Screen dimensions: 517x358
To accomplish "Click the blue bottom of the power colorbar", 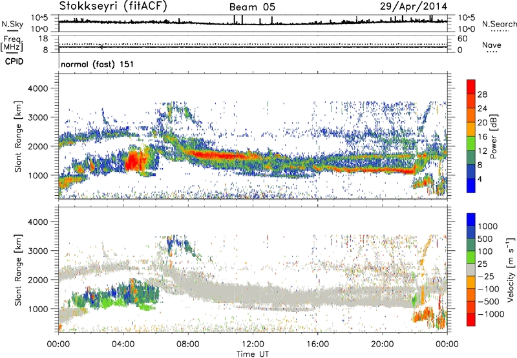I will pyautogui.click(x=471, y=186).
